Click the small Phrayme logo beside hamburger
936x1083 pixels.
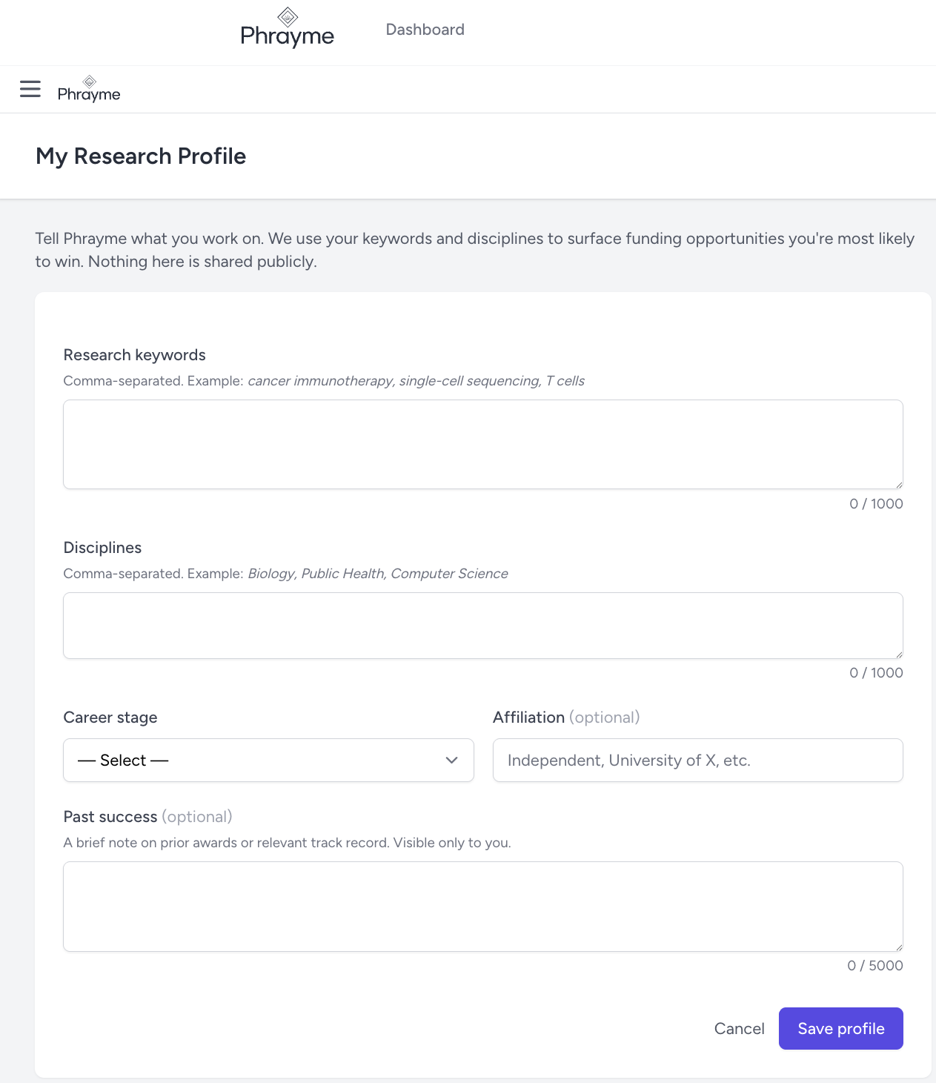[x=89, y=89]
